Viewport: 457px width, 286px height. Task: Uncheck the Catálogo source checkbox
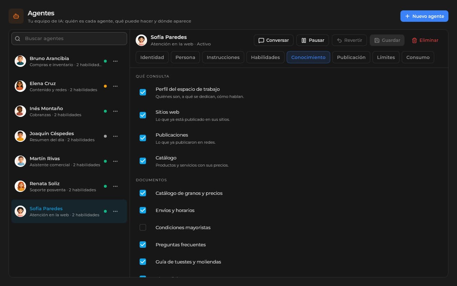pyautogui.click(x=143, y=161)
